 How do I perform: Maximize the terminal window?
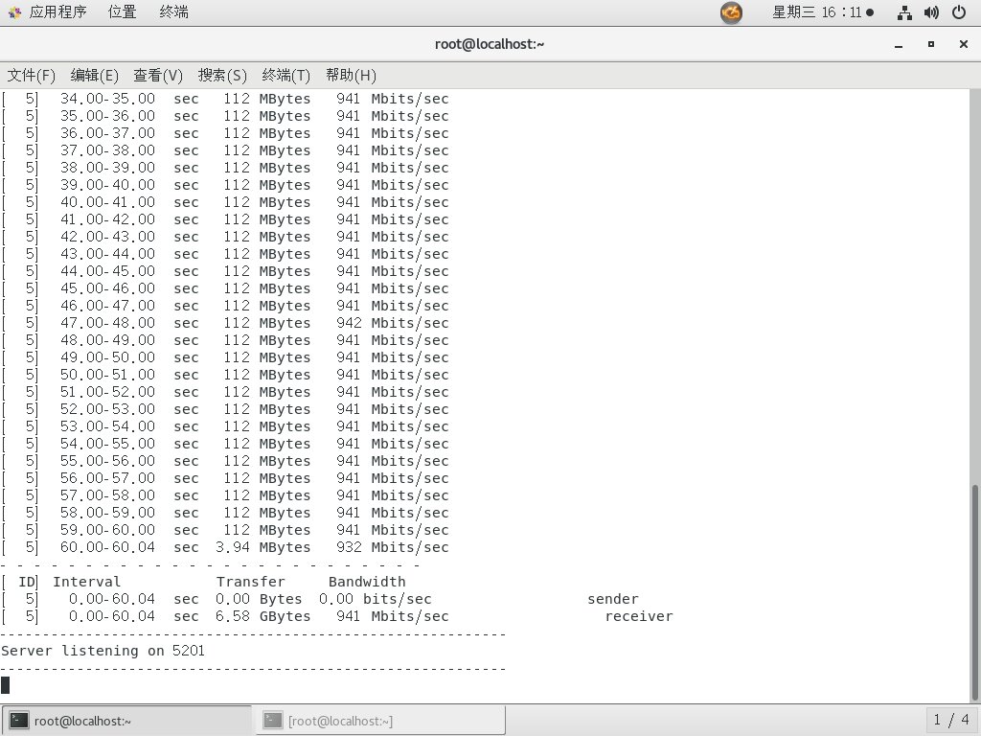point(930,44)
